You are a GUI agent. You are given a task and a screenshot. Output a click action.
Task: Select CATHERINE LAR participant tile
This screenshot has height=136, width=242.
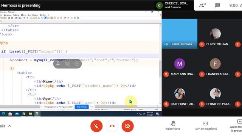tap(180, 94)
